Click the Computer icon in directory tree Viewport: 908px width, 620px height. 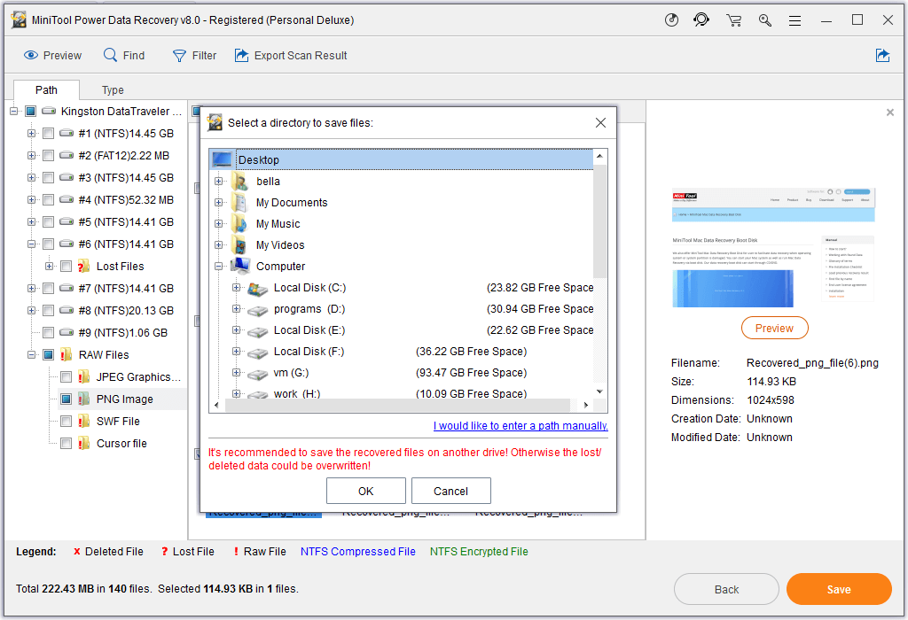(240, 266)
